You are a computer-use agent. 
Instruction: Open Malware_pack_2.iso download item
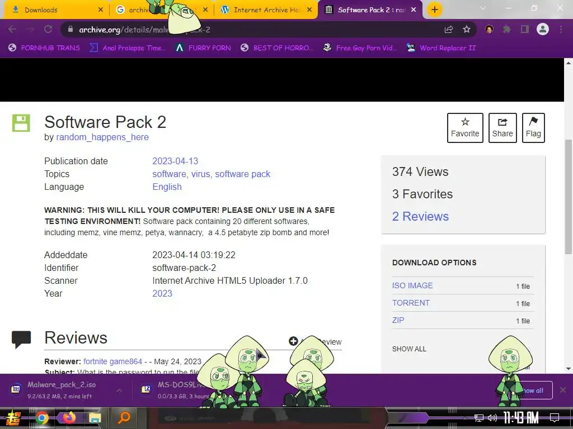coord(60,390)
